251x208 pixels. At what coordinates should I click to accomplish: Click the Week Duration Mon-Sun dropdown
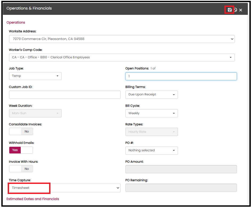(35, 113)
